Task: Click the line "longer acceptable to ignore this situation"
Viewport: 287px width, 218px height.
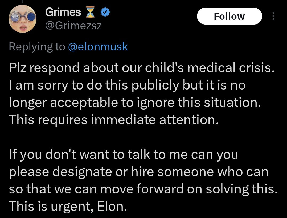Action: click(x=134, y=103)
